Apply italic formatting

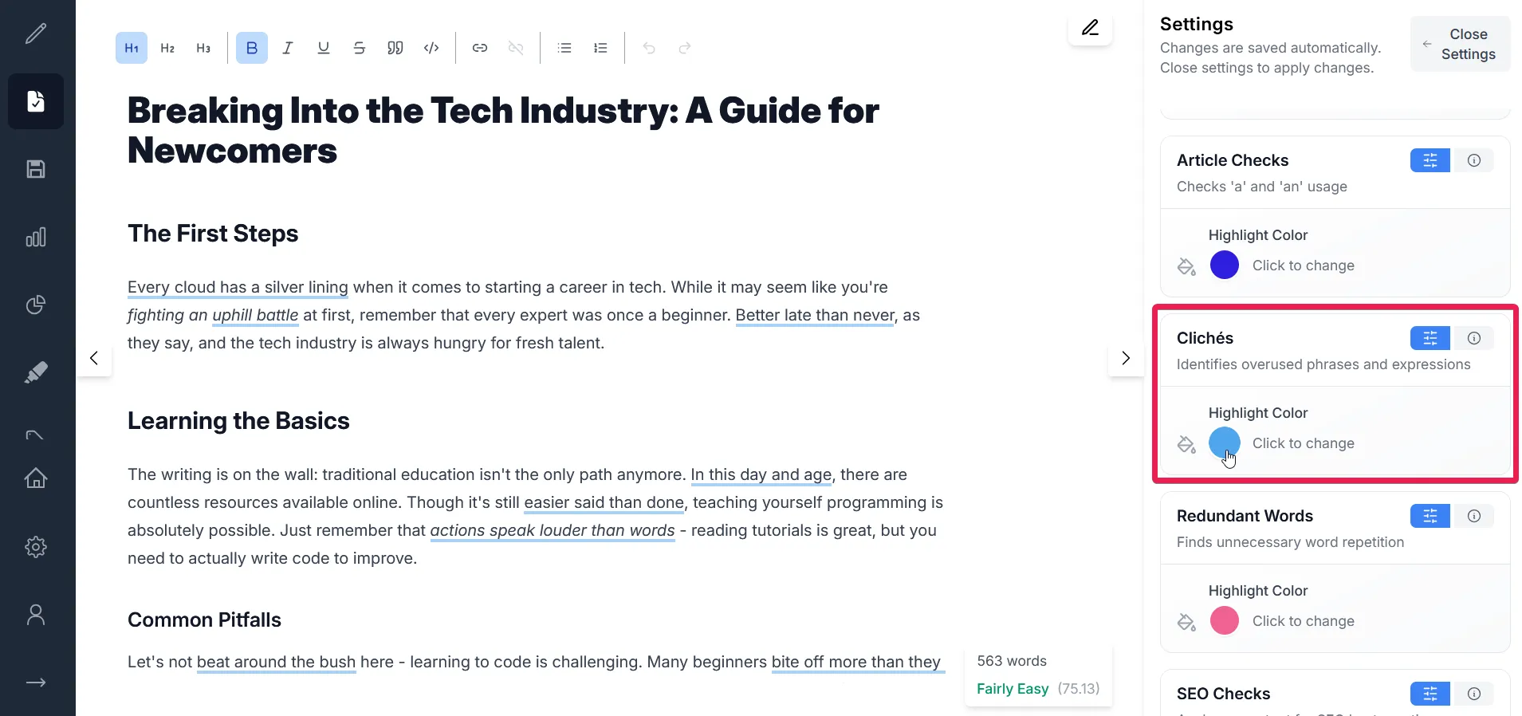click(x=288, y=48)
